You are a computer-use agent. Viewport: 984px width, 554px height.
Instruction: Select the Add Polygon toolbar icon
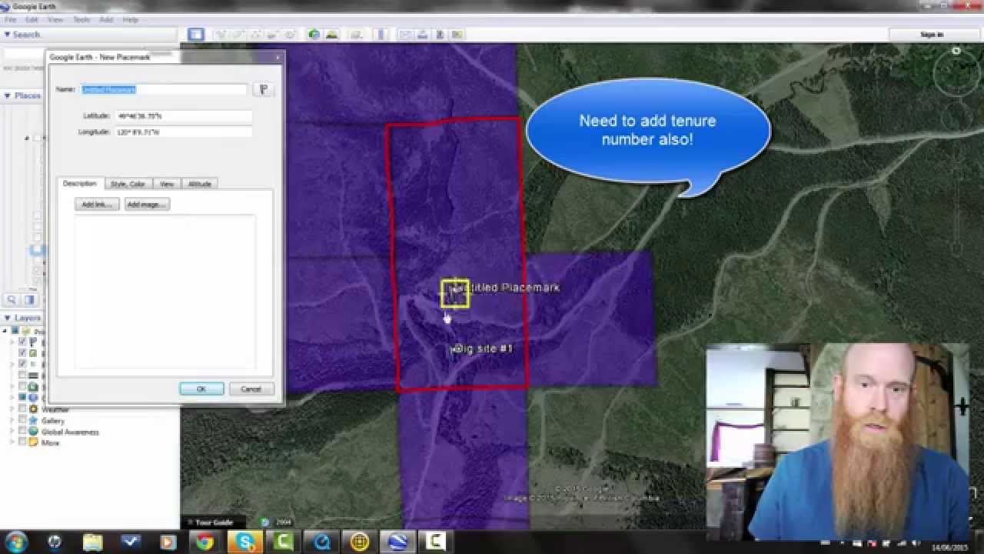(x=238, y=35)
